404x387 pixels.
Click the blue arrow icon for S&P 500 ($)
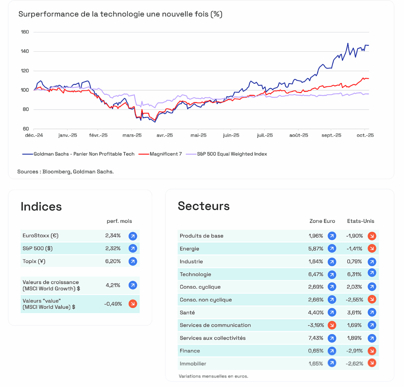[x=133, y=249]
